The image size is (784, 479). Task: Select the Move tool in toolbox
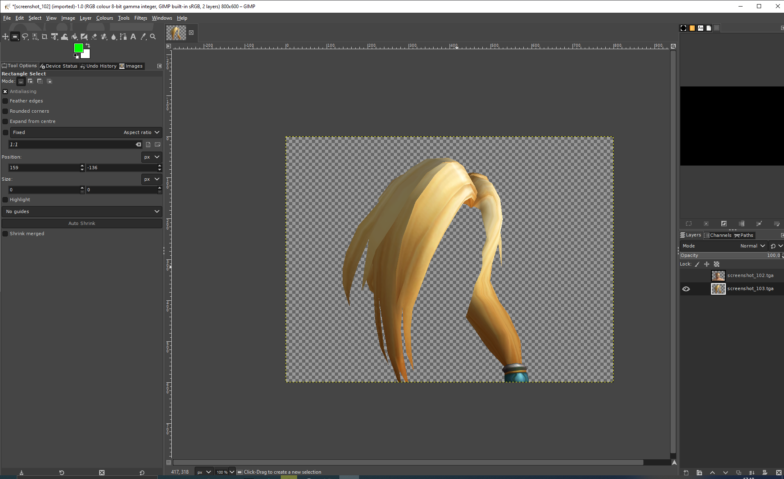5,37
